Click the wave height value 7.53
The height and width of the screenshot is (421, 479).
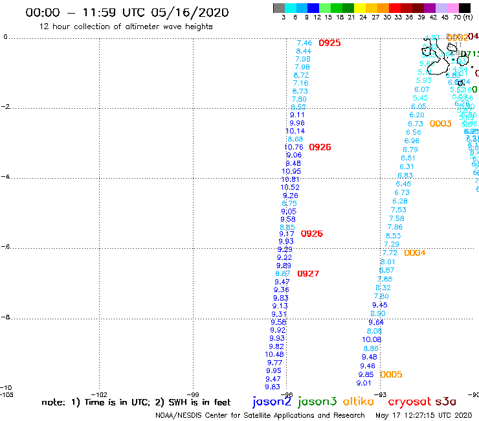[398, 210]
